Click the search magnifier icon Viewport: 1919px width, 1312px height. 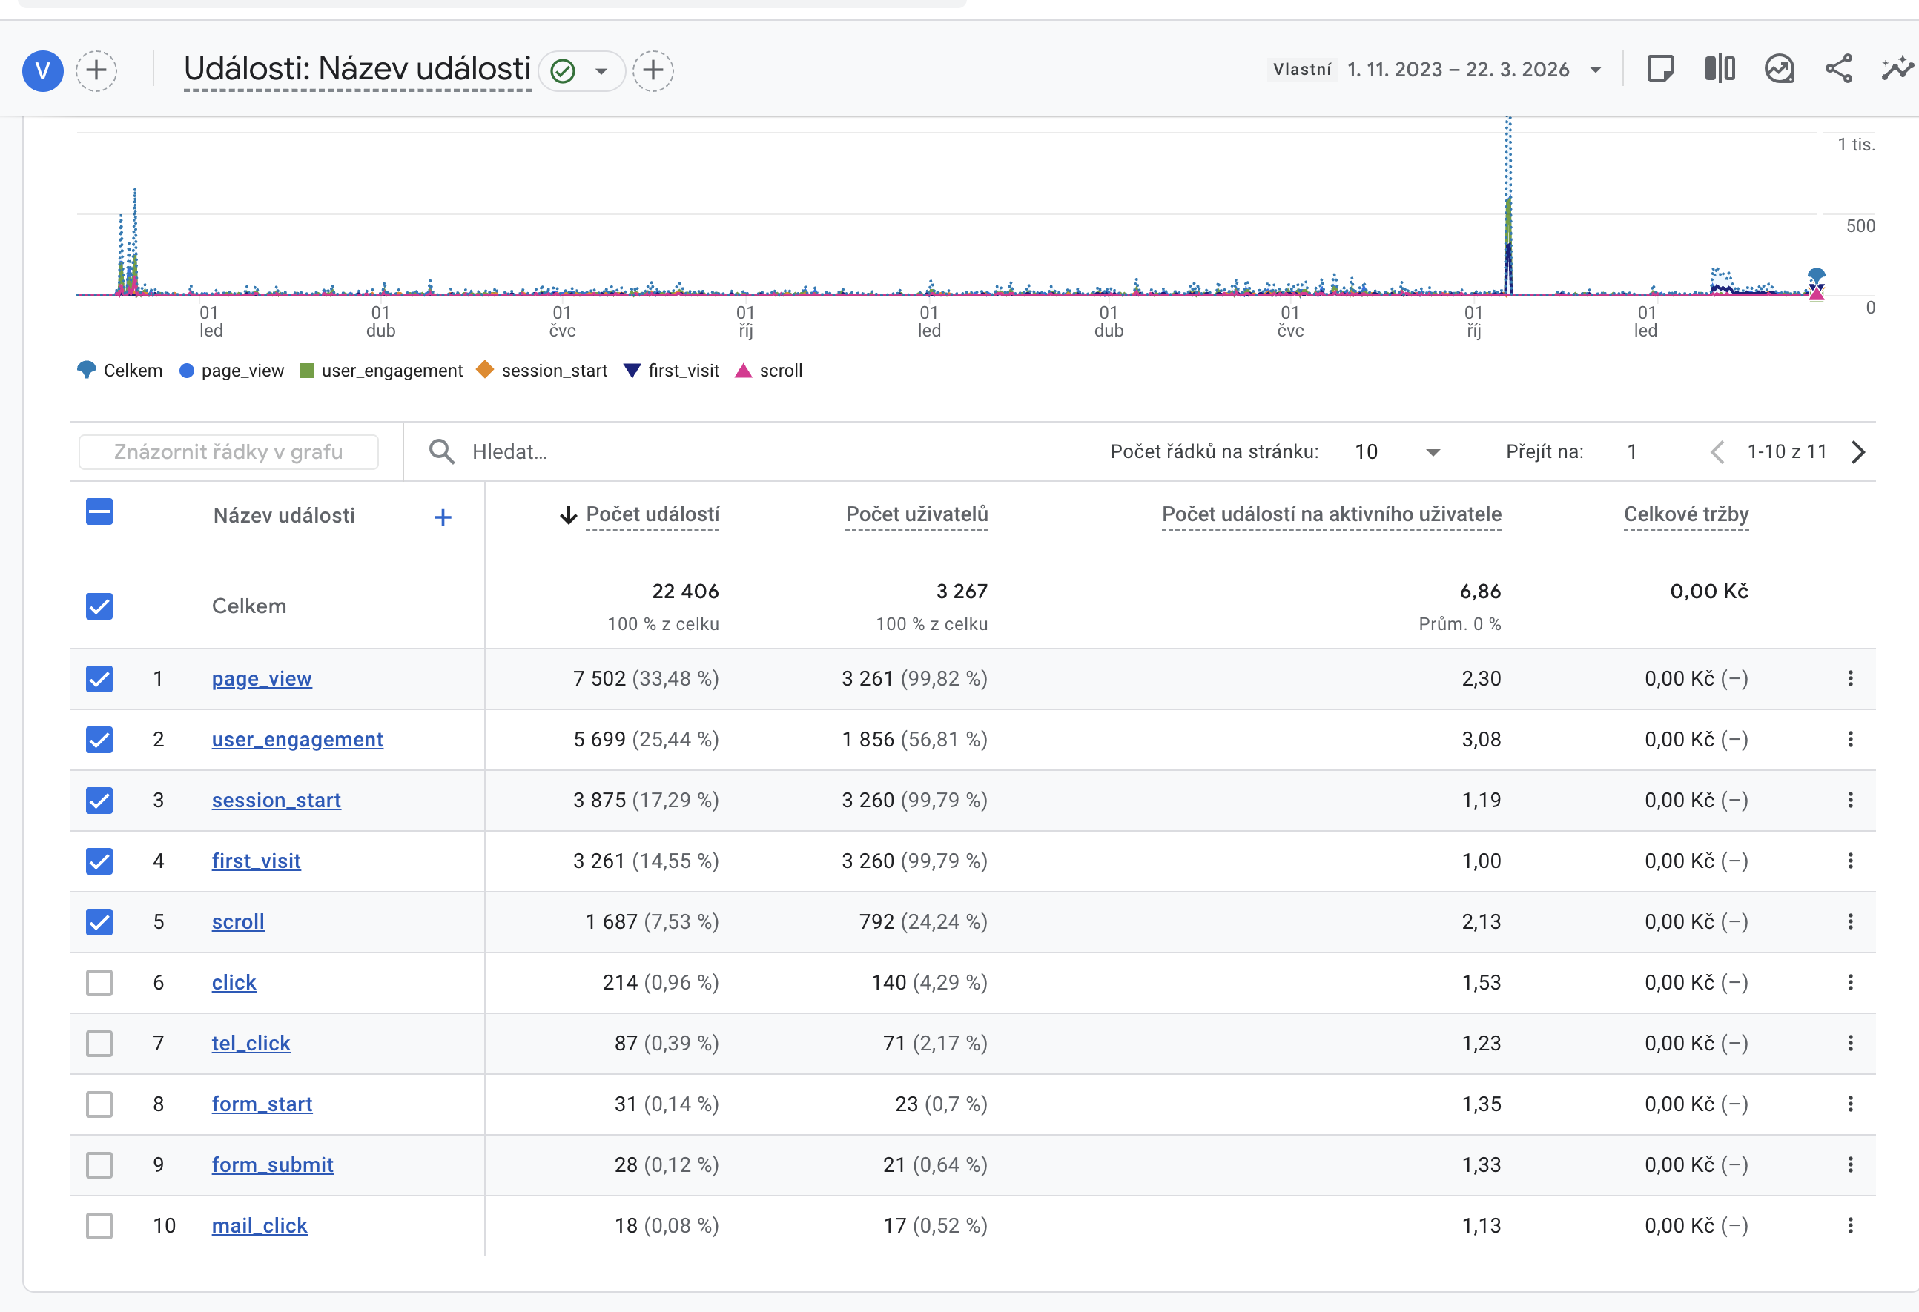click(442, 451)
